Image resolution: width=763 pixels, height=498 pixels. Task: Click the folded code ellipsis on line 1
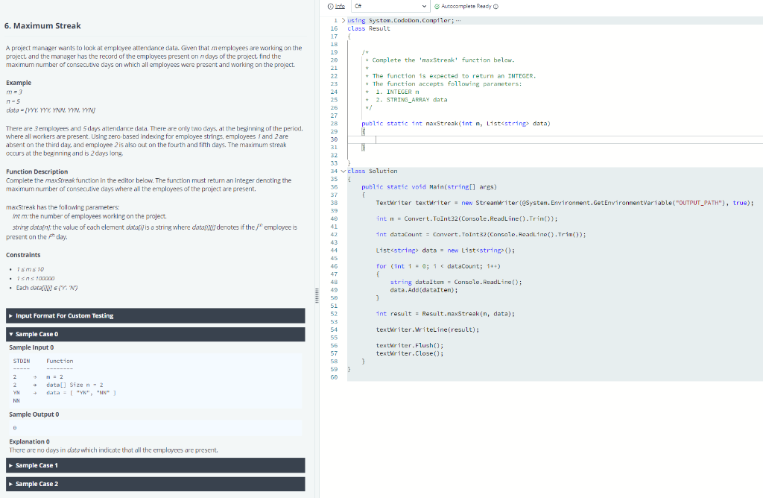pyautogui.click(x=458, y=20)
